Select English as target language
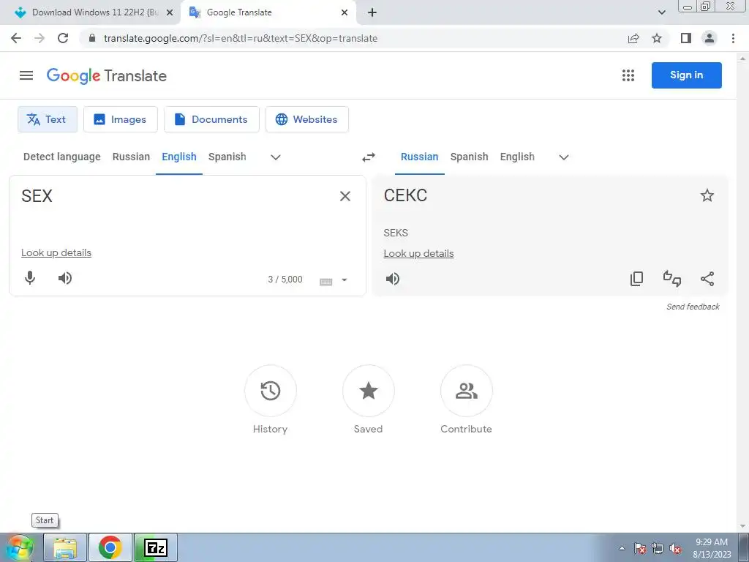749x562 pixels. tap(517, 157)
